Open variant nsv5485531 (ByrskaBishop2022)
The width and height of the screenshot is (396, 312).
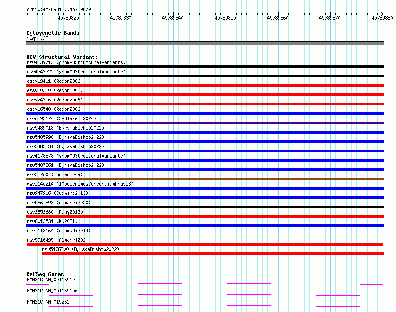[x=65, y=146]
